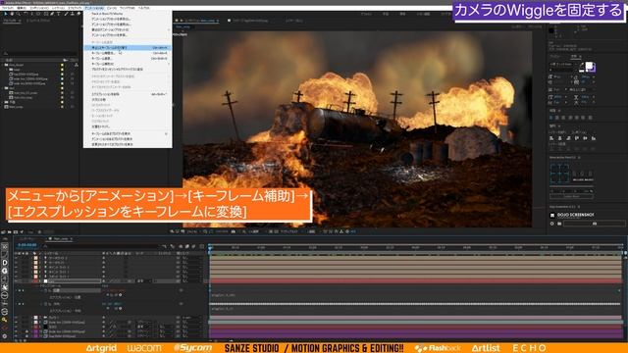Select the Type text tool
This screenshot has width=628, height=353.
59,14
